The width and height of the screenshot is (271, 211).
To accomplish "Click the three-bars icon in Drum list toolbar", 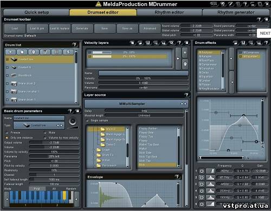I will (56, 52).
